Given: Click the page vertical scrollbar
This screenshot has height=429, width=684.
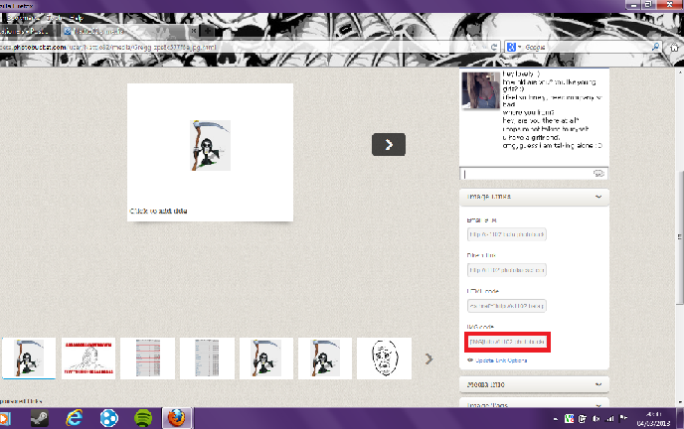Looking at the screenshot, I should pyautogui.click(x=680, y=236).
